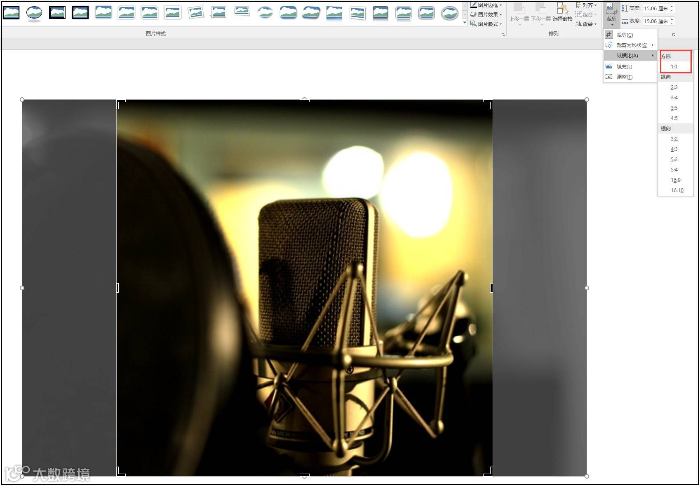Open the picture styles group dialog launcher
700x486 pixels.
(503, 35)
